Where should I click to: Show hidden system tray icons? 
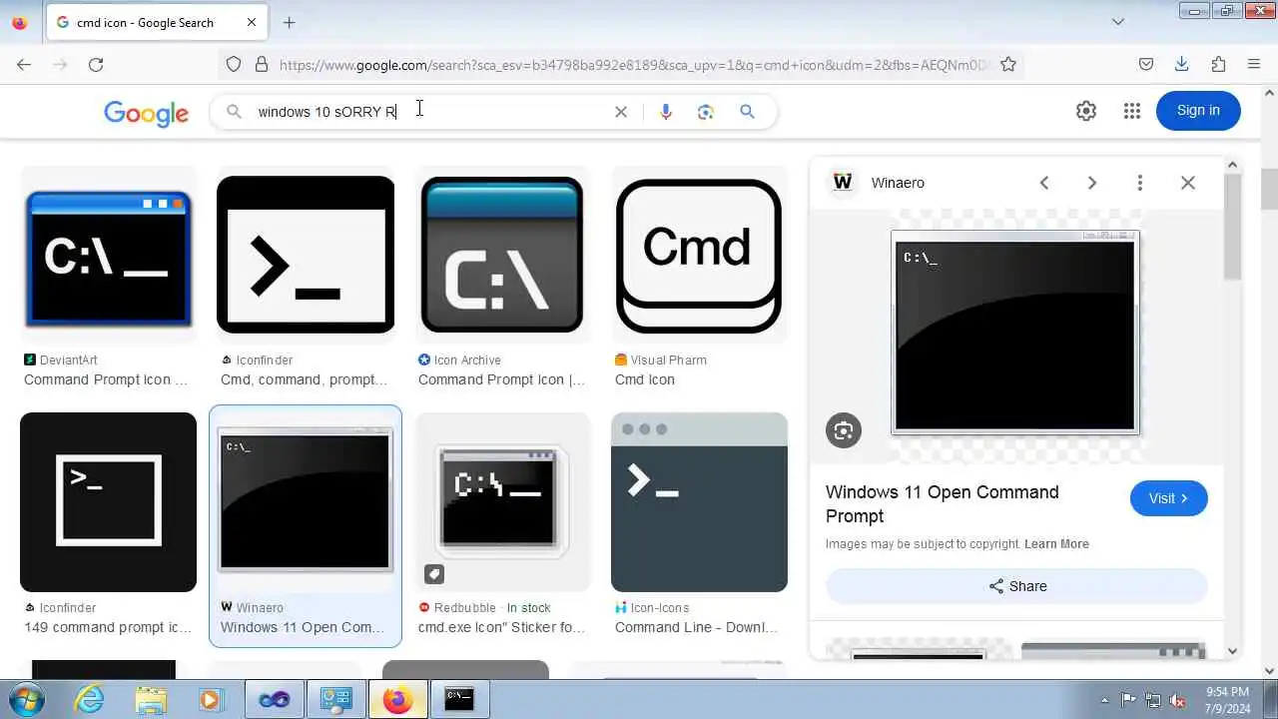pos(1104,700)
